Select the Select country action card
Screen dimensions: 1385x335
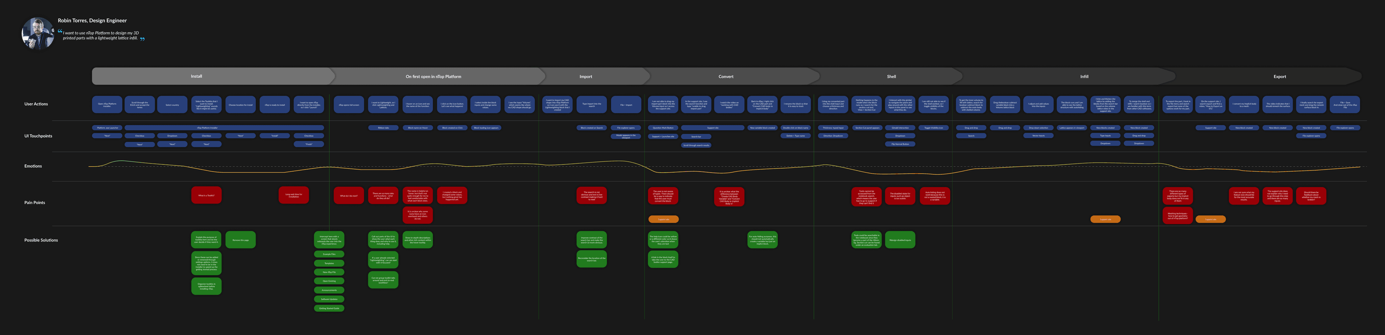click(172, 105)
